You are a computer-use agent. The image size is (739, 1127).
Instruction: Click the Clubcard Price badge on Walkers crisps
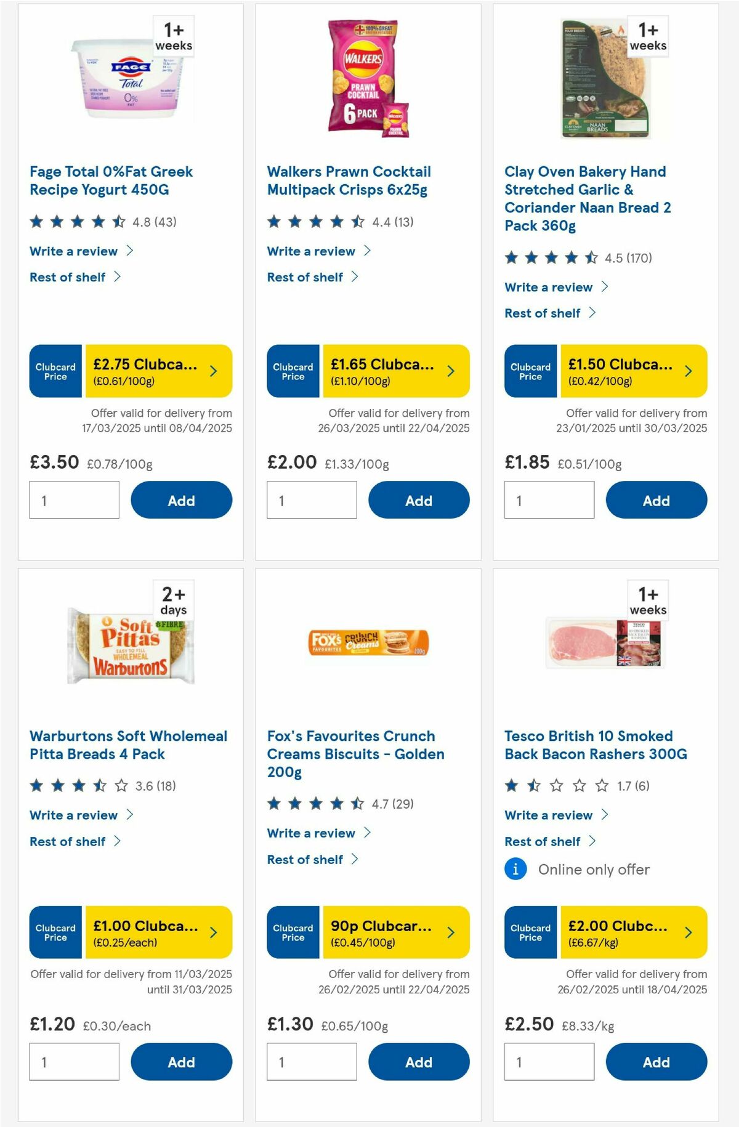pyautogui.click(x=293, y=371)
